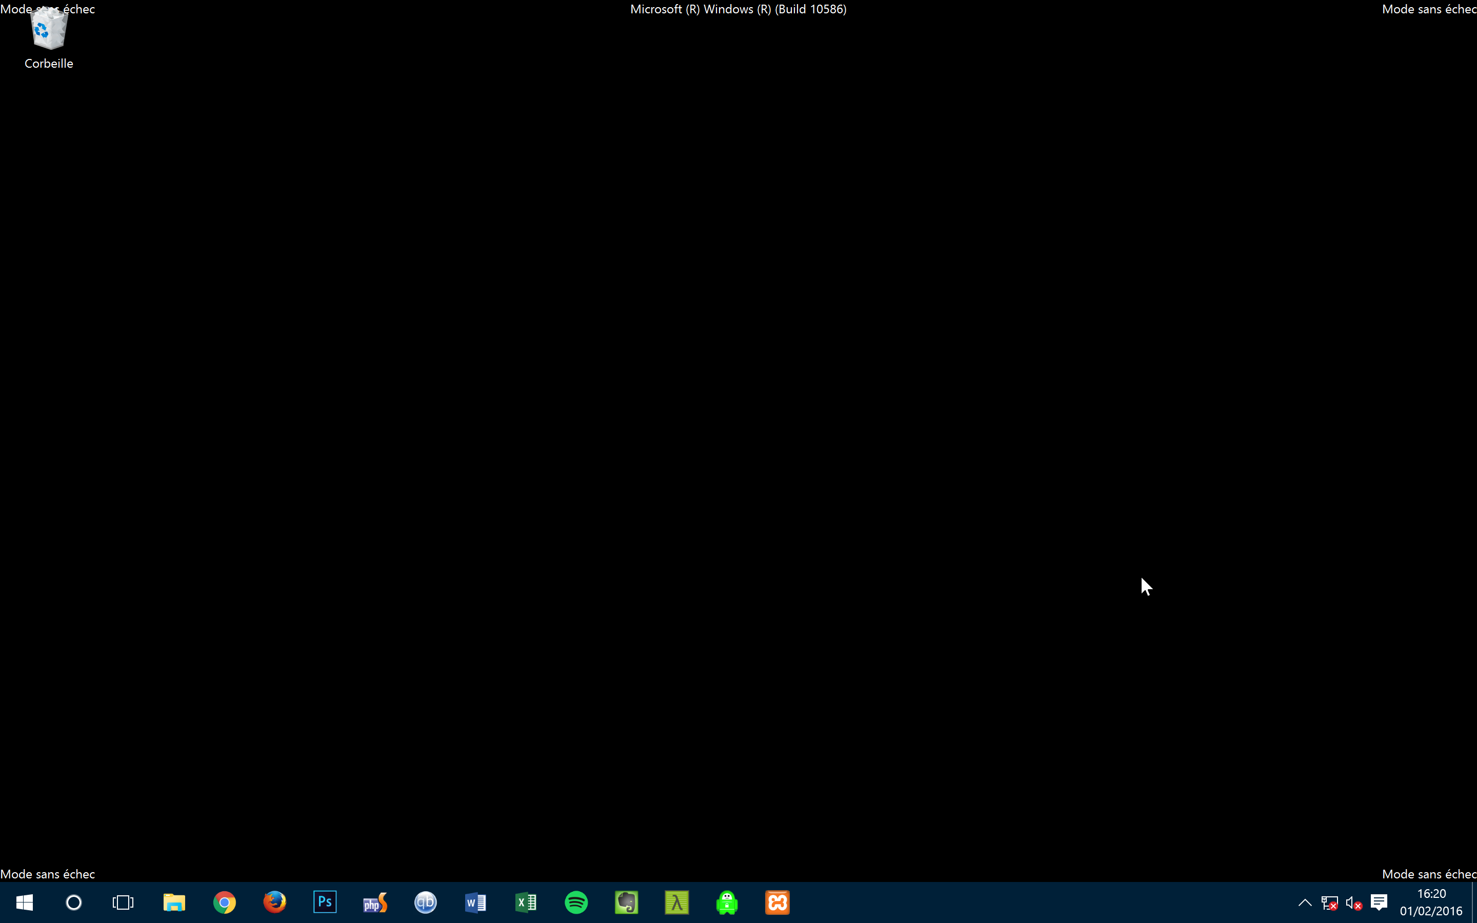This screenshot has width=1477, height=923.
Task: Launch the green lambda app icon
Action: (x=677, y=902)
